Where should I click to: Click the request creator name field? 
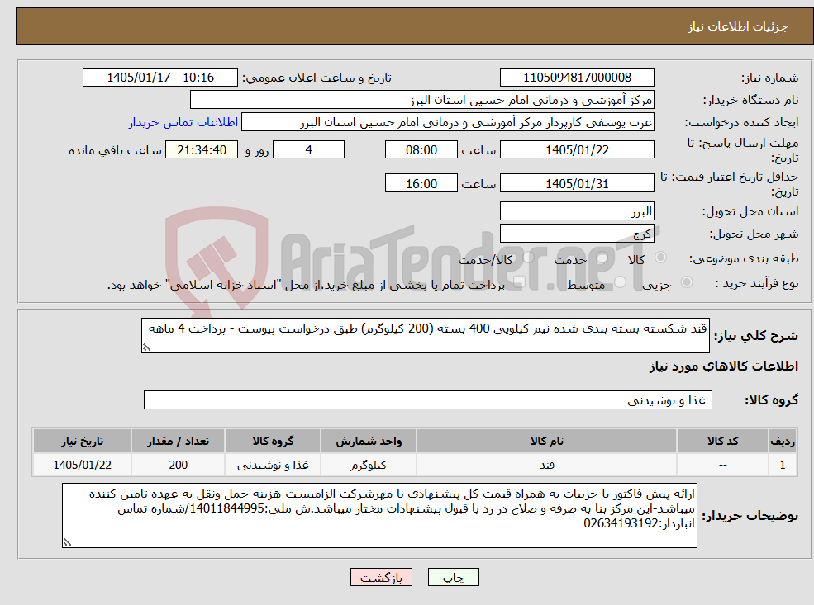click(x=447, y=122)
